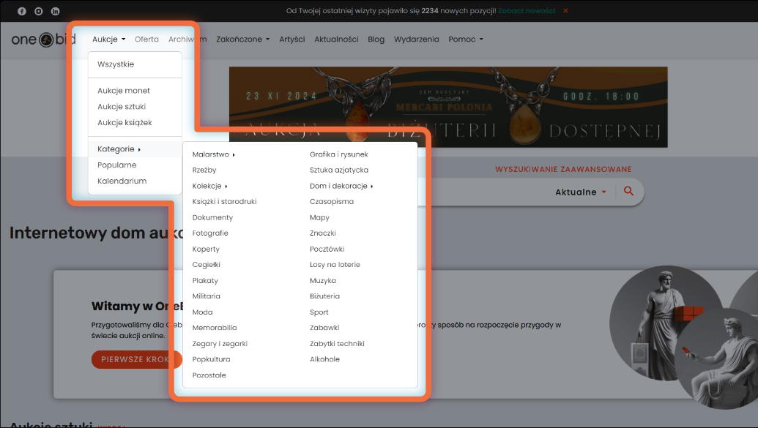Close the new items notification bar

[x=565, y=11]
